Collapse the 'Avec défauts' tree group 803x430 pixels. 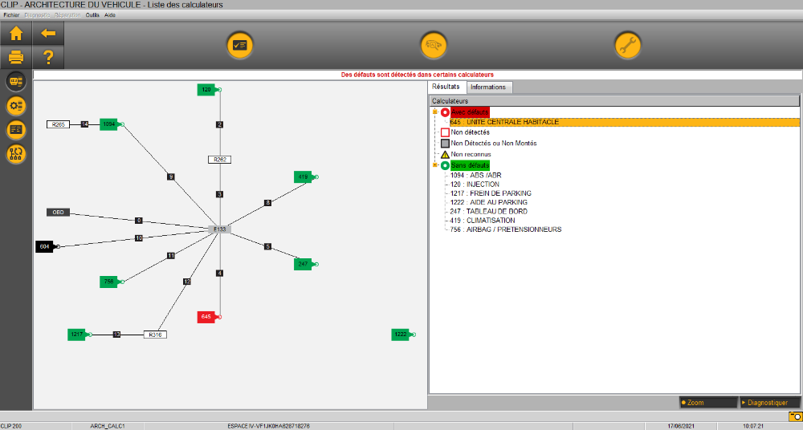434,112
